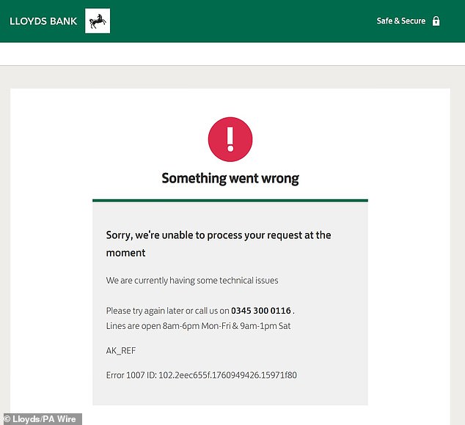
Task: Click the padlock icon in the header
Action: pos(436,21)
